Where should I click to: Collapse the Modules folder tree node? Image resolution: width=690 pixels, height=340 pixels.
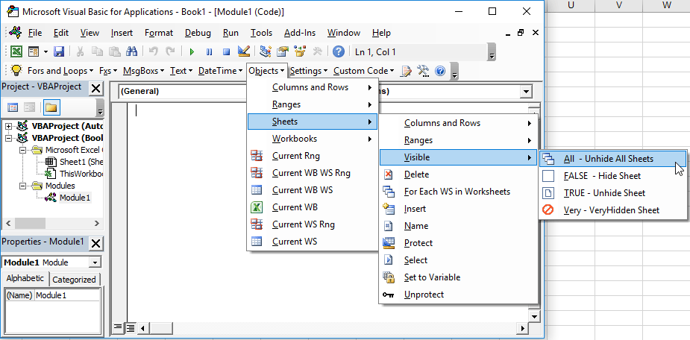(x=23, y=186)
